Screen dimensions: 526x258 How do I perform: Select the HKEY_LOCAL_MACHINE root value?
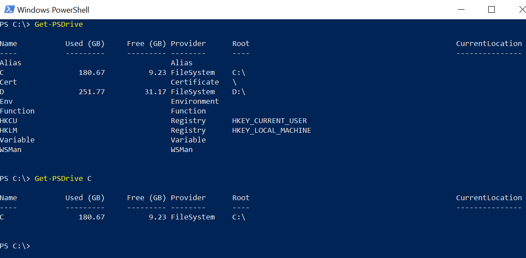(272, 131)
